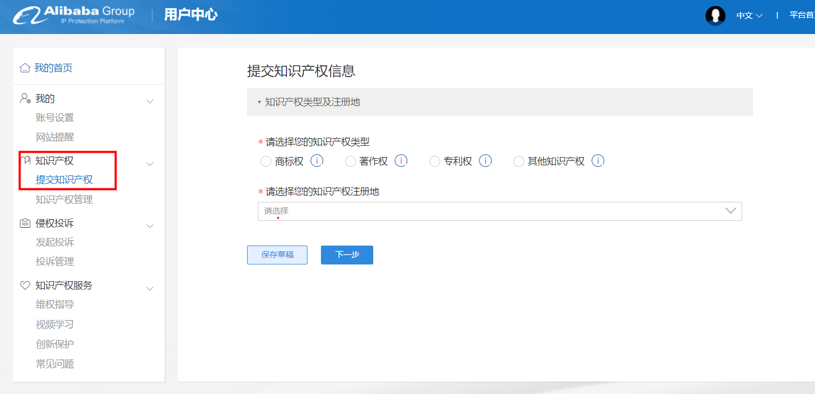Open the 知识产权注册地 dropdown
Viewport: 815px width, 394px height.
pyautogui.click(x=499, y=211)
